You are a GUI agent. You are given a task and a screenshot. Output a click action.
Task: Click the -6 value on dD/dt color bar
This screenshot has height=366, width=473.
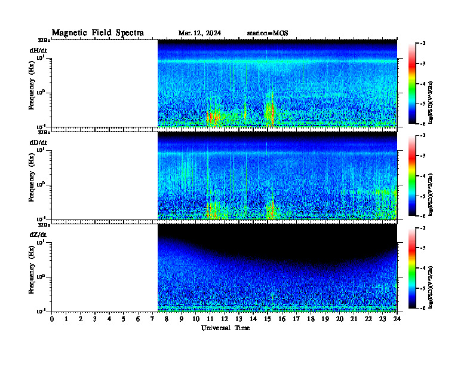point(423,216)
